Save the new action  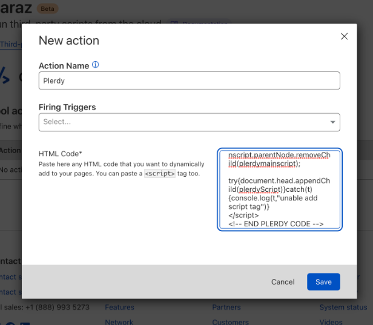point(323,282)
